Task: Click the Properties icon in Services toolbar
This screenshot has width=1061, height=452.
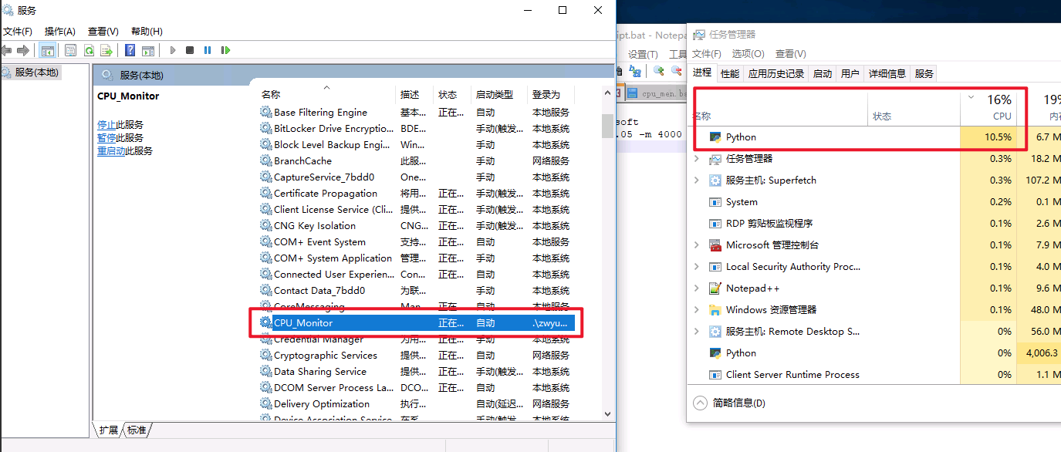Action: coord(70,50)
